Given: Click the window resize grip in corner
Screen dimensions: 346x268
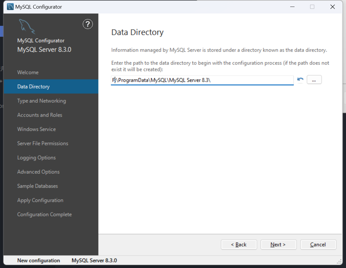Looking at the screenshot, I should [x=339, y=261].
